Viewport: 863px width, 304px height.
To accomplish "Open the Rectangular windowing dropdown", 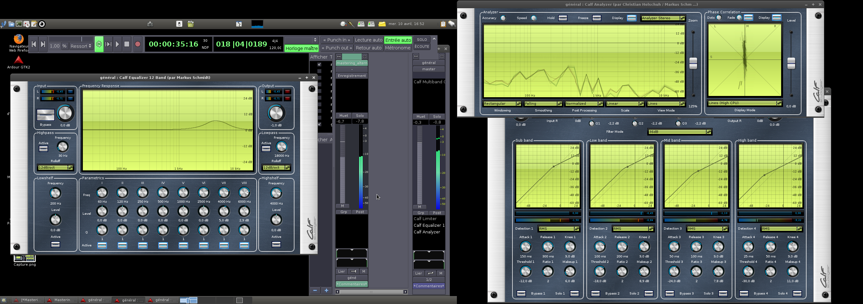I will 502,104.
